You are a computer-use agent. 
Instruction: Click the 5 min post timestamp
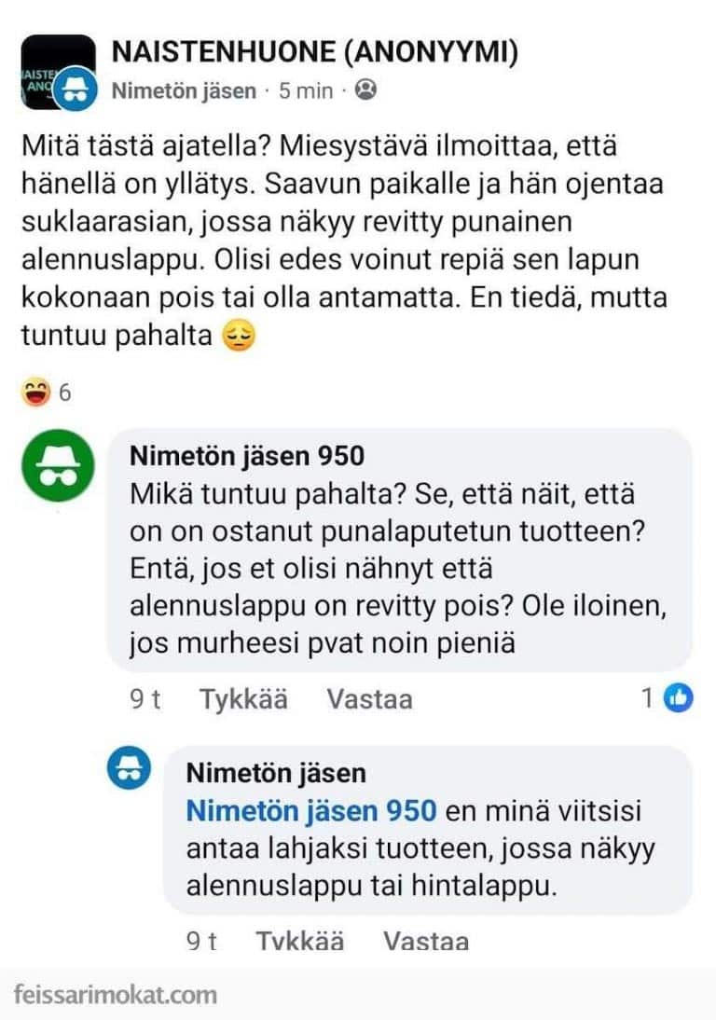pos(306,90)
